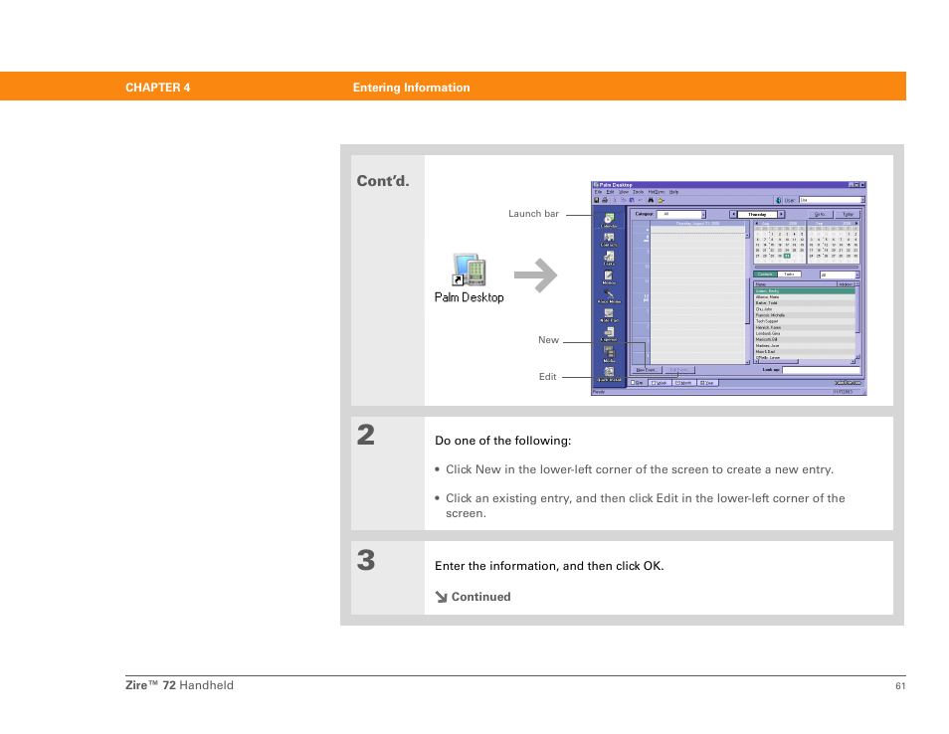
Task: Click the HotSync icon beside User
Action: click(x=779, y=200)
